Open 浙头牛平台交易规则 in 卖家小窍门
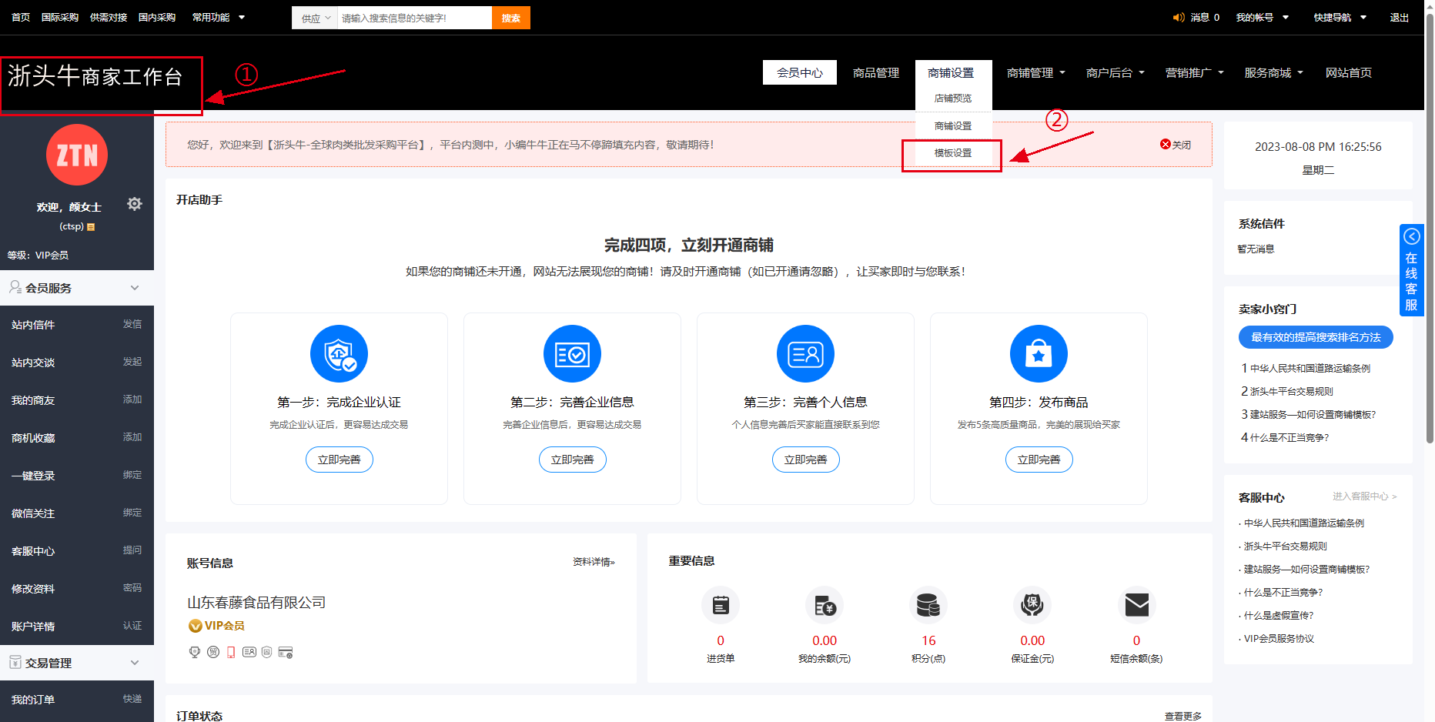Viewport: 1435px width, 722px height. click(1291, 391)
